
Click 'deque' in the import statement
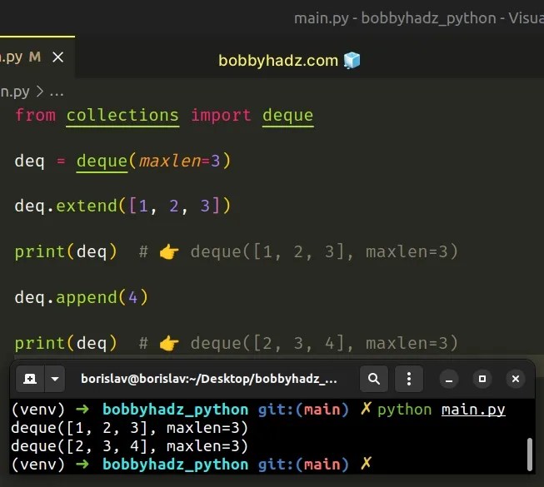(288, 115)
